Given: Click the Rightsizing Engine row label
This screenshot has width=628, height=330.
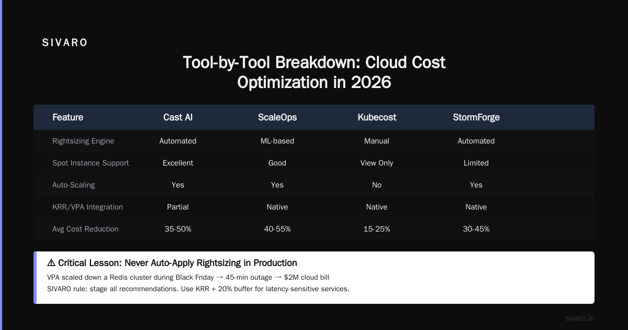Looking at the screenshot, I should coord(83,141).
